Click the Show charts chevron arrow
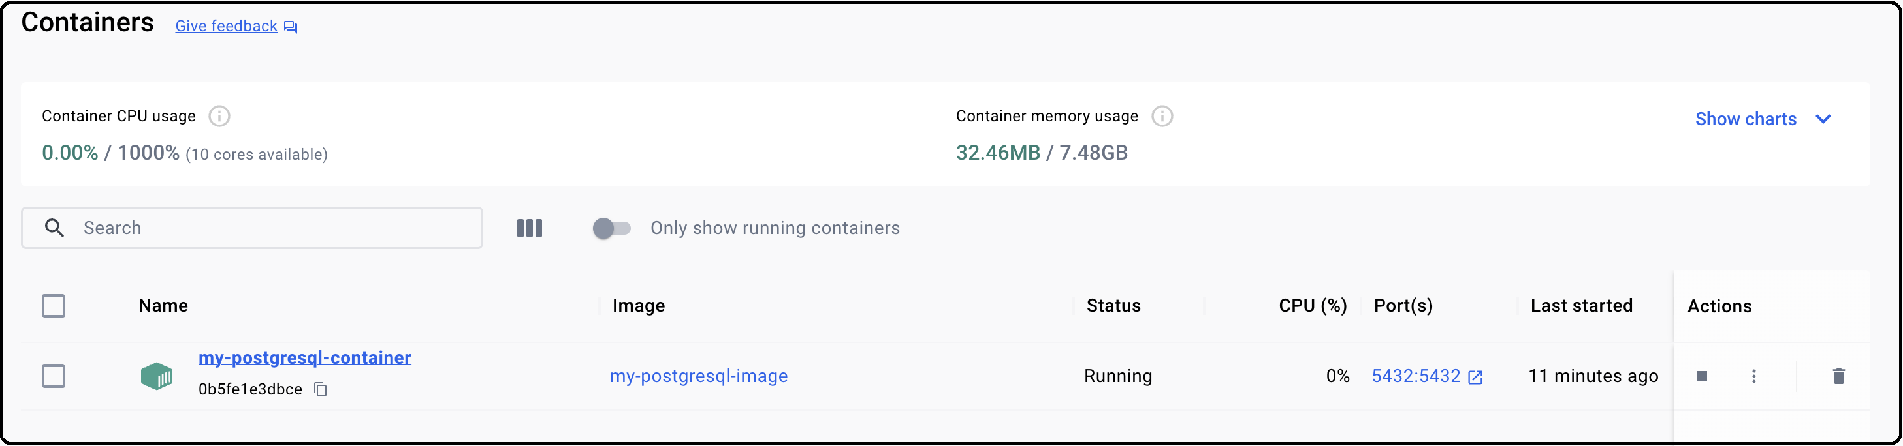Image resolution: width=1903 pixels, height=446 pixels. (1823, 119)
